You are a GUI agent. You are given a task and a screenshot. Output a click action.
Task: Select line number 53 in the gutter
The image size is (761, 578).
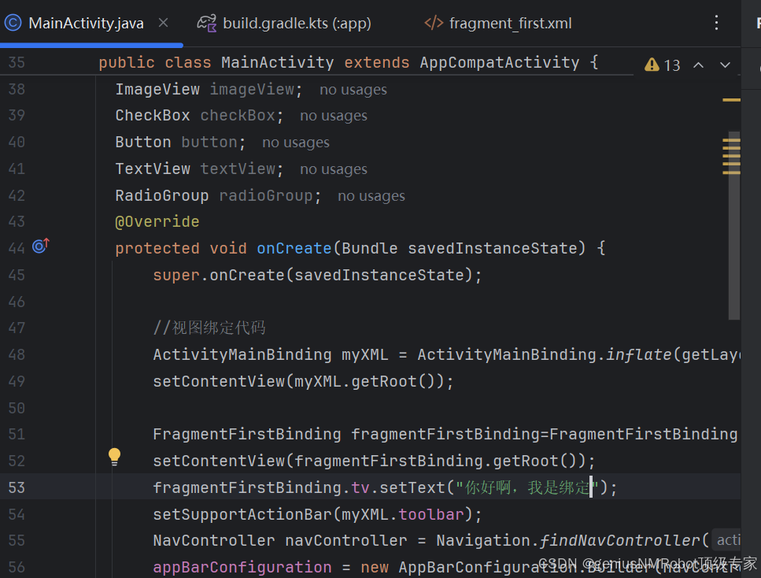(17, 487)
